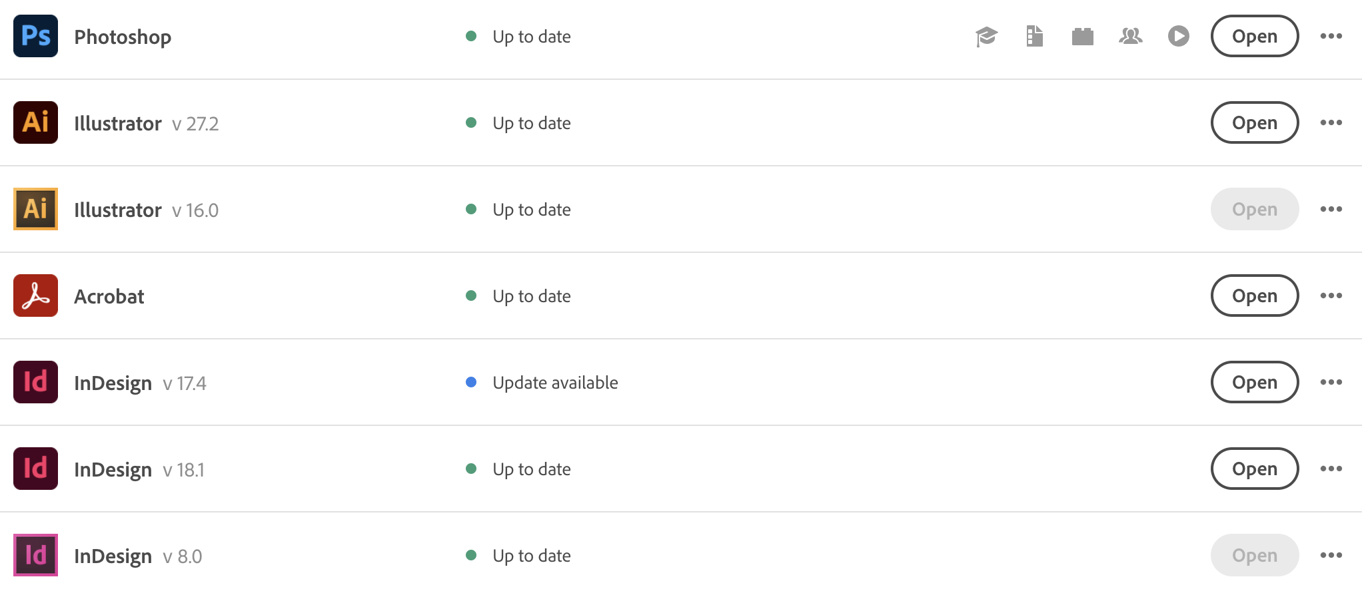Click the Illustrator v 27.2 app icon
The width and height of the screenshot is (1362, 595).
click(x=36, y=122)
